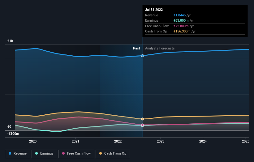Viewport: 254px width, 162px height.
Task: Toggle the Revenue legend button
Action: [18, 154]
